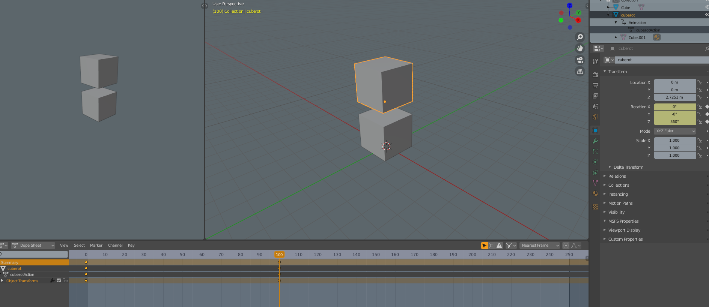Switch perspective/orthographic grid gizmo

pyautogui.click(x=580, y=71)
